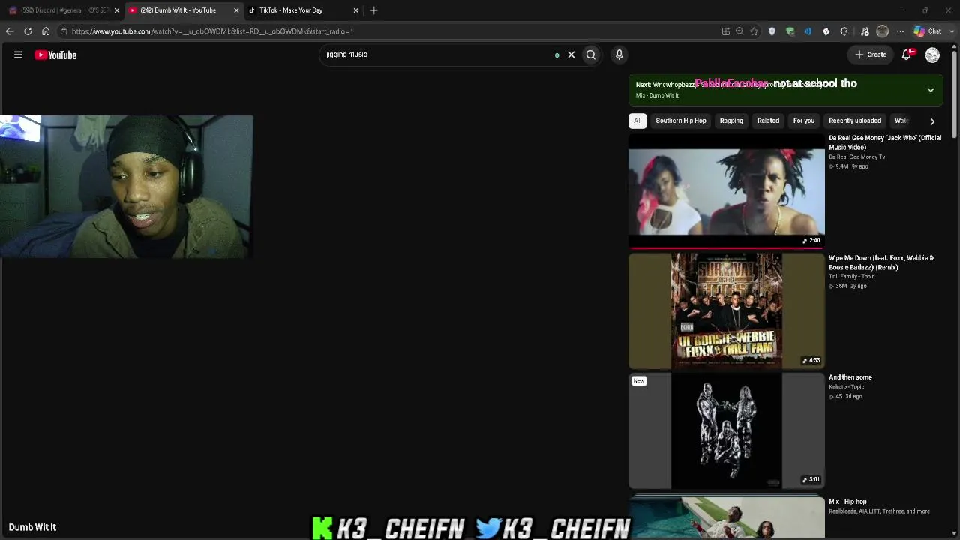Clear the search box with the X
This screenshot has width=960, height=540.
(x=571, y=55)
